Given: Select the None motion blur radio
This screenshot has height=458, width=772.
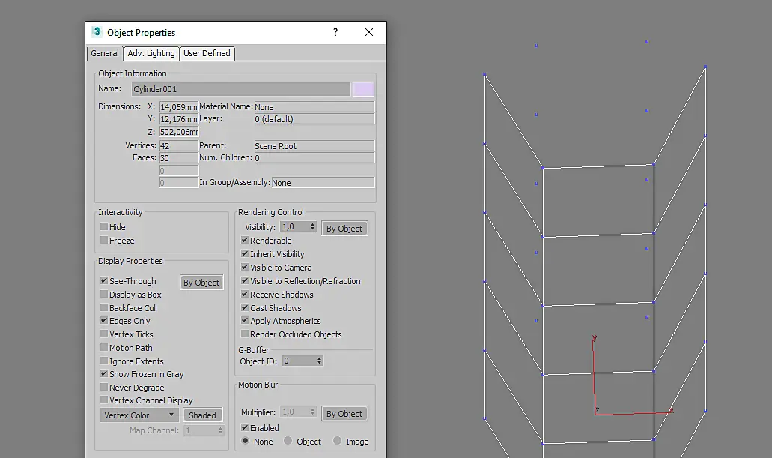Looking at the screenshot, I should pyautogui.click(x=245, y=441).
